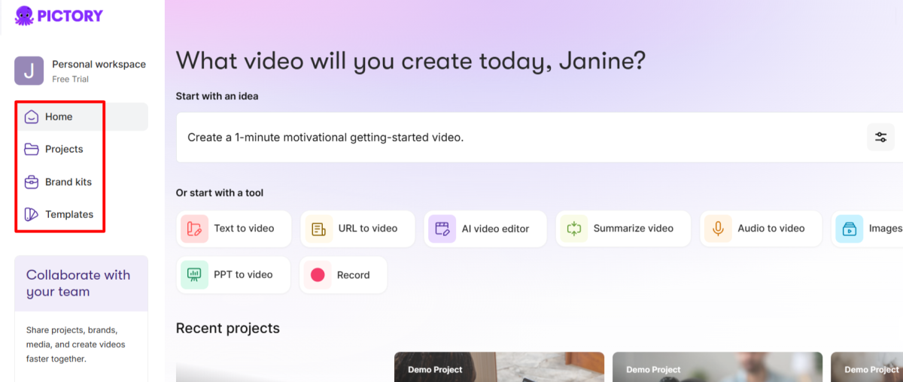Viewport: 903px width, 382px height.
Task: Click the Audio to video microphone icon
Action: tap(718, 229)
